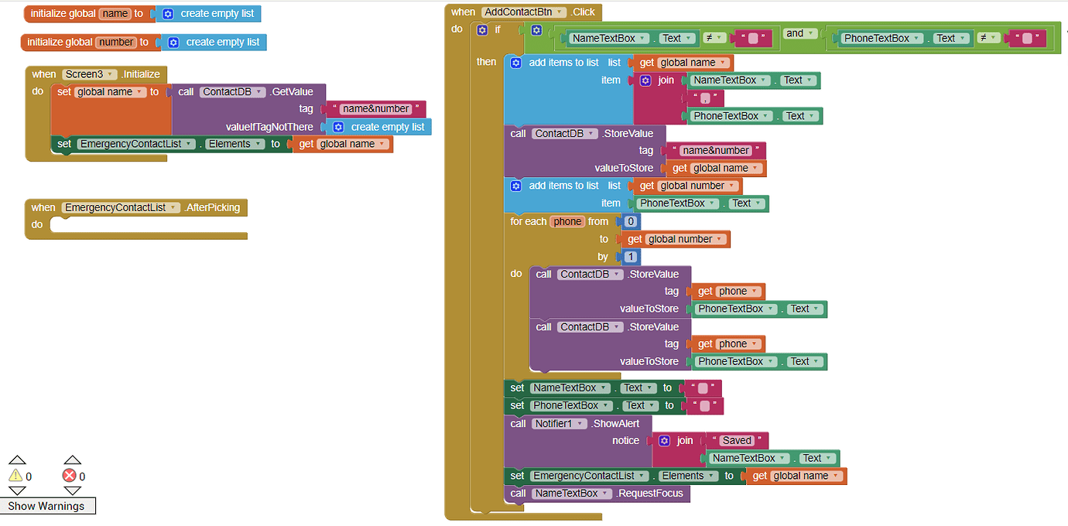The image size is (1068, 526).
Task: Click the gear on the Saved join block
Action: pyautogui.click(x=665, y=439)
